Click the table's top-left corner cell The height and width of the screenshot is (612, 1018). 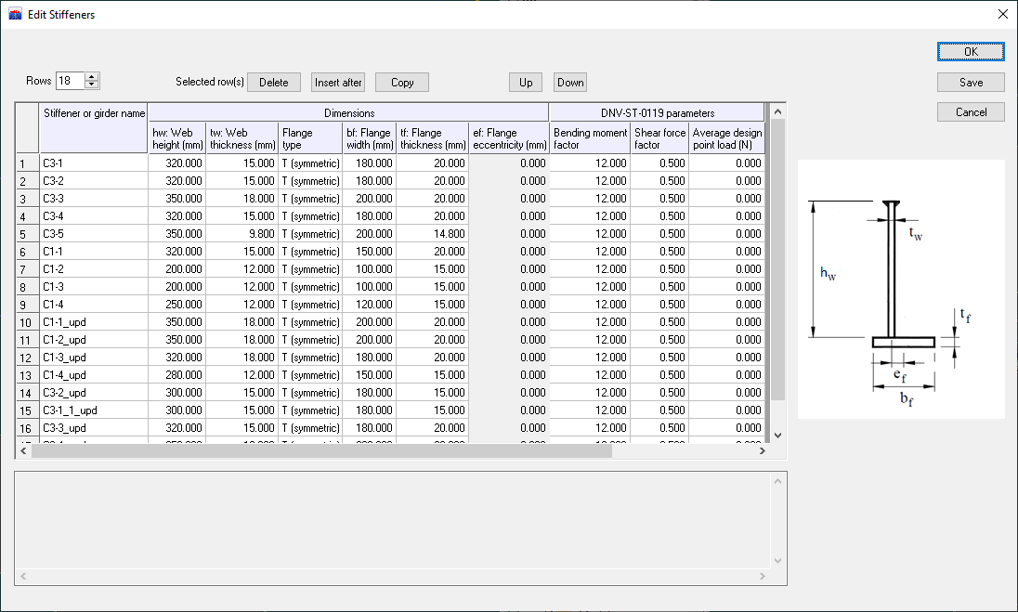click(x=27, y=128)
